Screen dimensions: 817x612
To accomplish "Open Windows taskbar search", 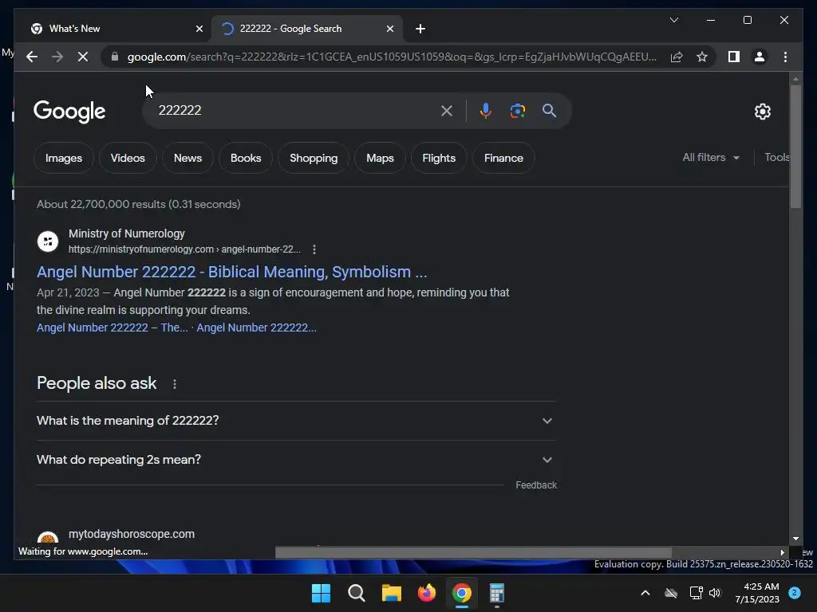I will click(x=357, y=593).
